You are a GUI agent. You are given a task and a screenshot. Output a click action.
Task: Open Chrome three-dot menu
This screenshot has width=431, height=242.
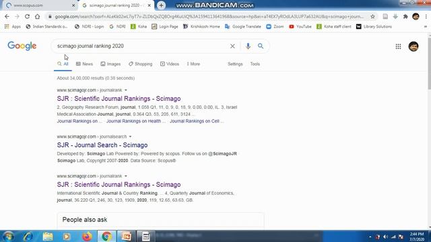coord(426,16)
